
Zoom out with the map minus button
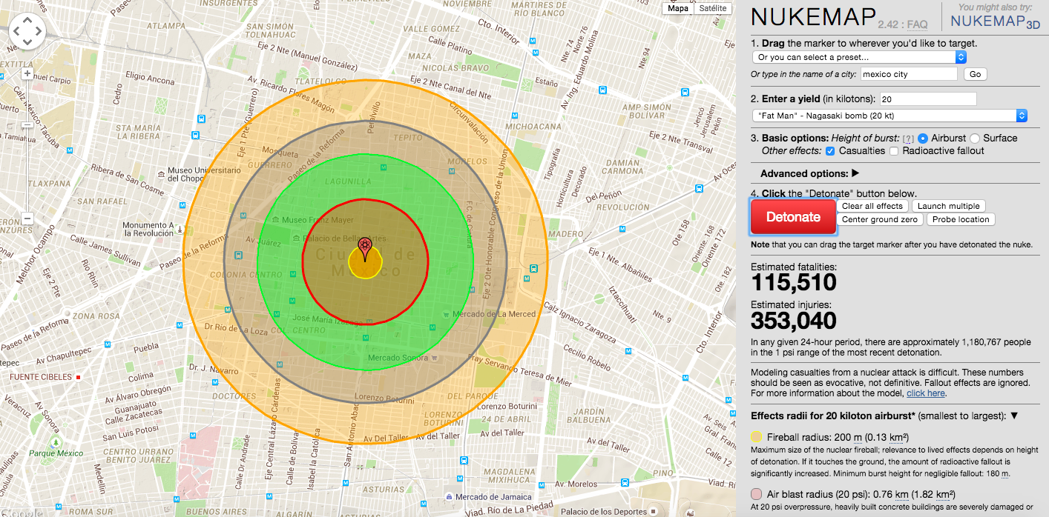tap(27, 219)
